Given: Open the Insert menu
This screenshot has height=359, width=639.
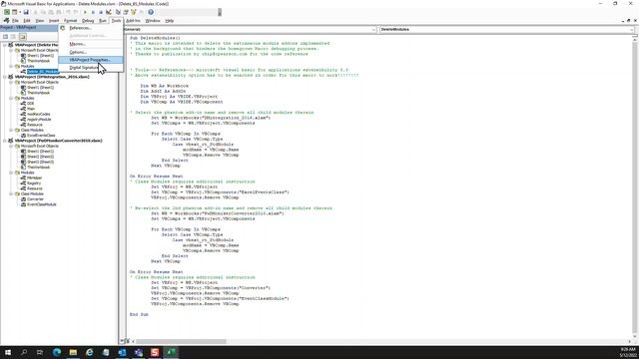Looking at the screenshot, I should tap(54, 21).
